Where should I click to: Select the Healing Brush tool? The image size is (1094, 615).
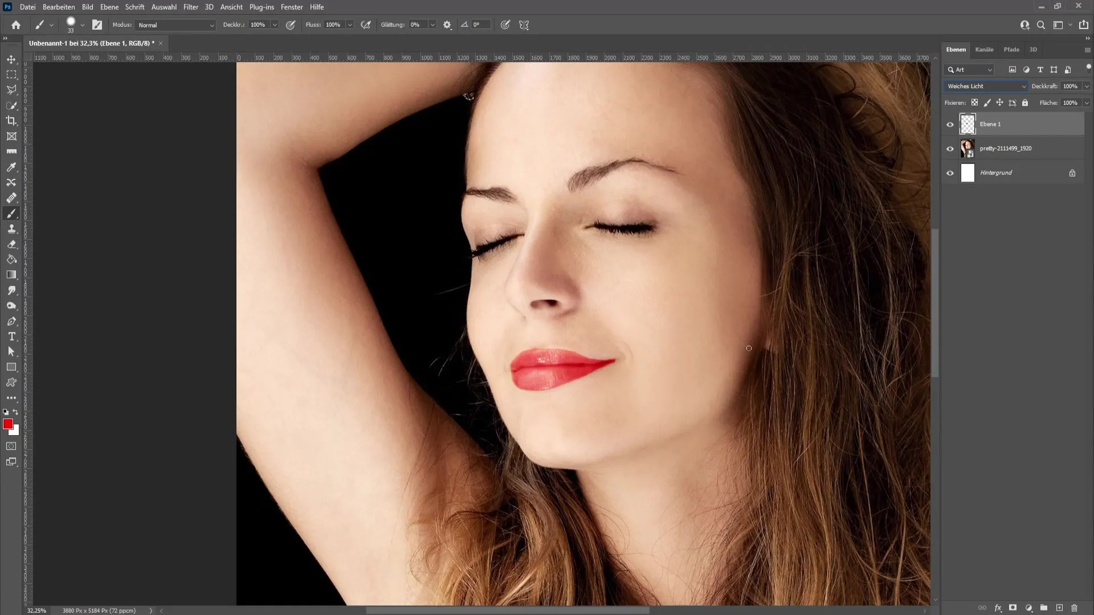(11, 198)
